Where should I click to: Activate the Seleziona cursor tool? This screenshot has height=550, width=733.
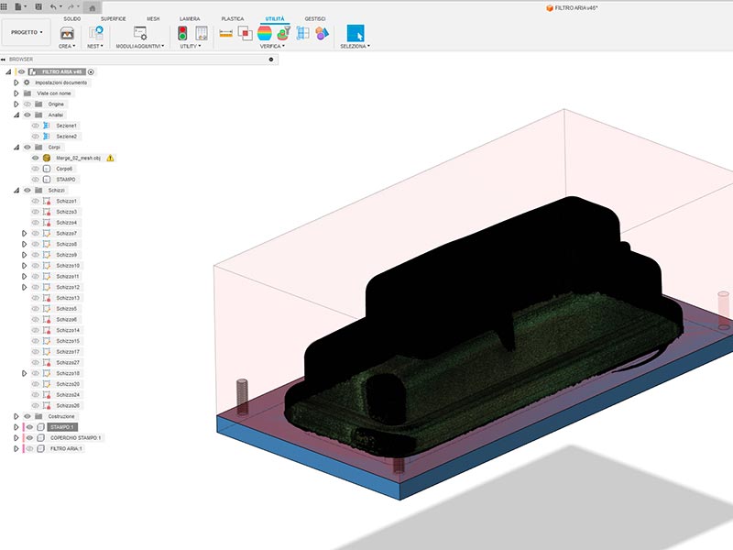(356, 32)
